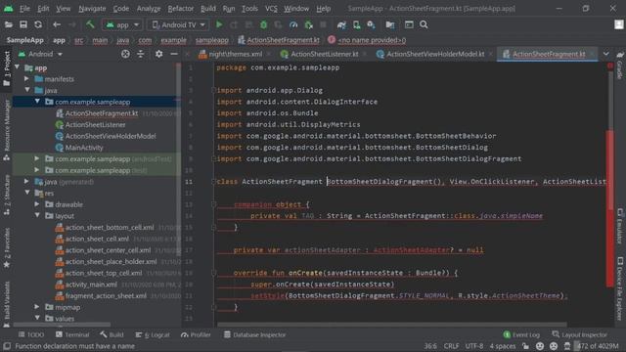Image resolution: width=626 pixels, height=352 pixels.
Task: Click the Select Opened File target icon
Action: coord(125,54)
